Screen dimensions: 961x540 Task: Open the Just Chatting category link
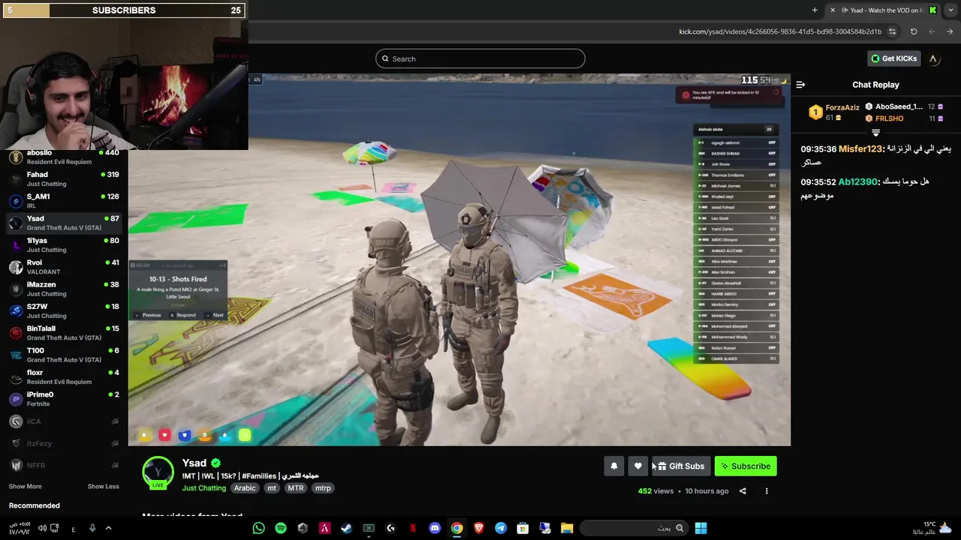[203, 488]
